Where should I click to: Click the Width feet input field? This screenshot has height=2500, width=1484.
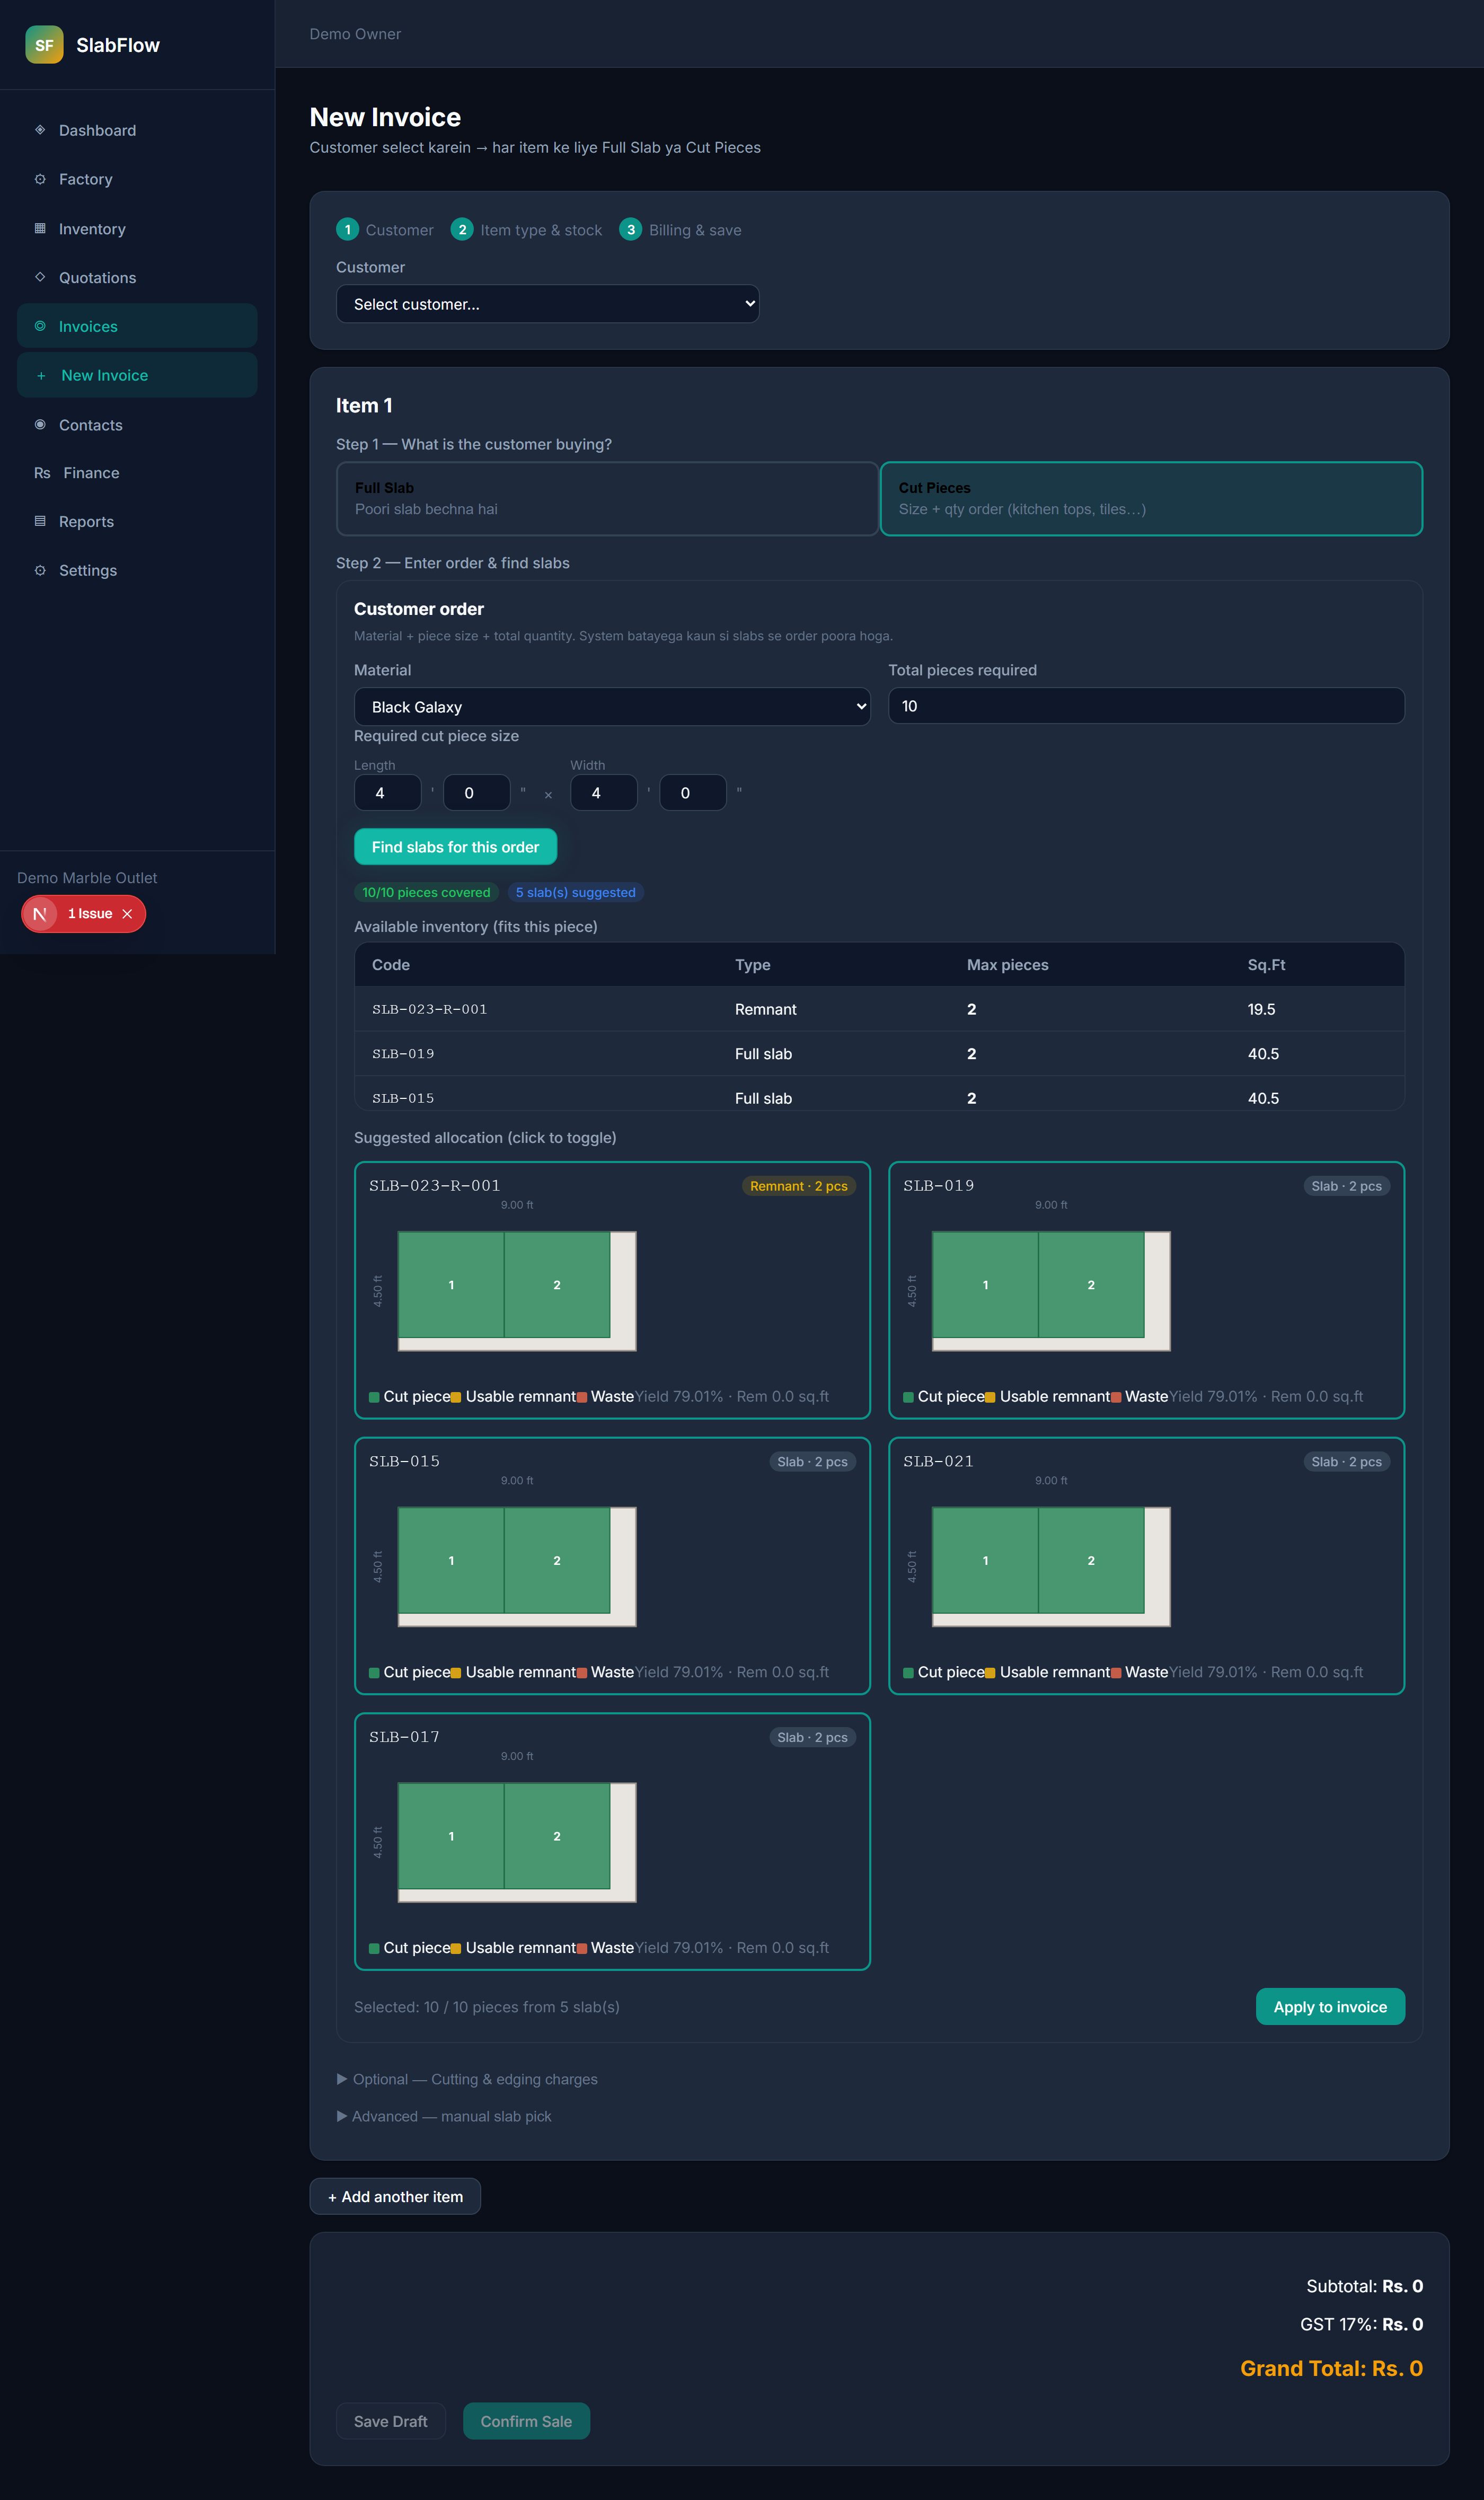604,793
